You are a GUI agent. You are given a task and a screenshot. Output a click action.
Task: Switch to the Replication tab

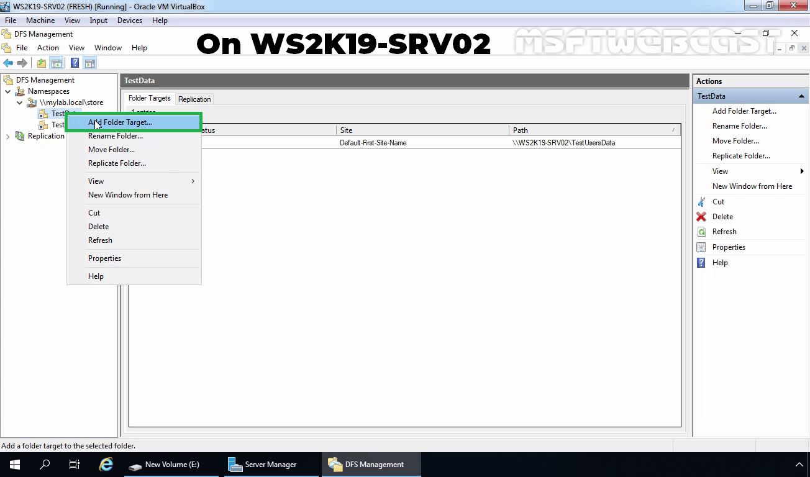click(x=194, y=98)
